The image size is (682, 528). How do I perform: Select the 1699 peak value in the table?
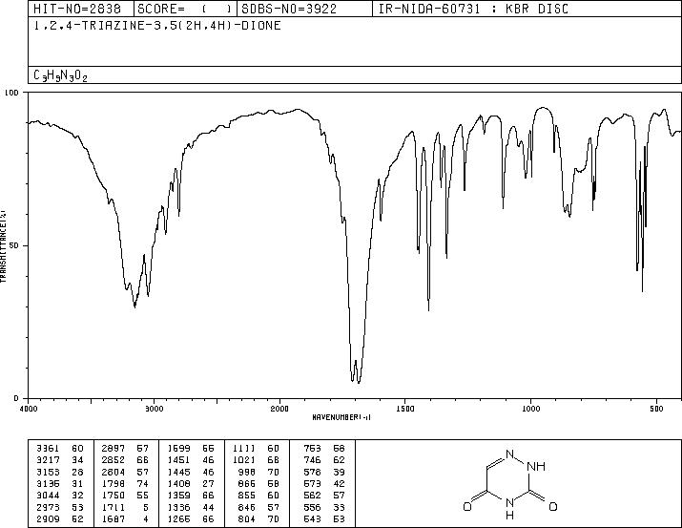pos(178,448)
